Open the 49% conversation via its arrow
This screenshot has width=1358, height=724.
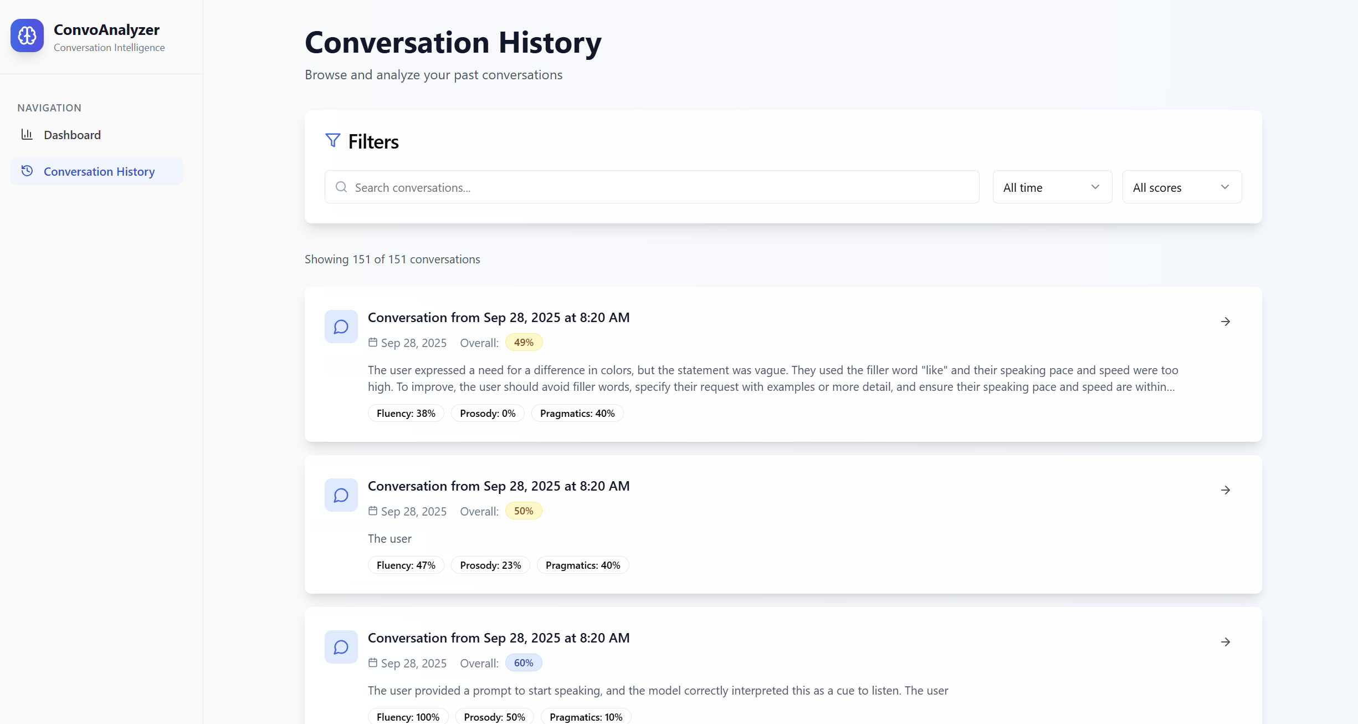(x=1225, y=322)
